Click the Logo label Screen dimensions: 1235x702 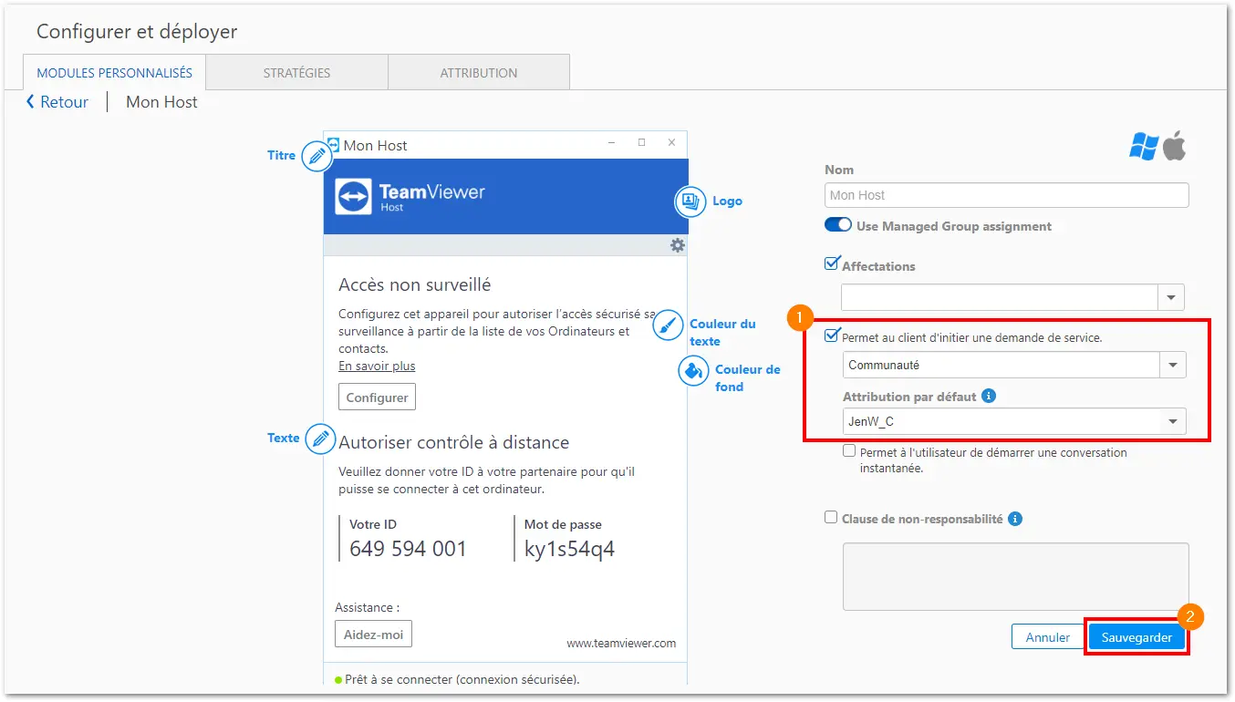[727, 201]
